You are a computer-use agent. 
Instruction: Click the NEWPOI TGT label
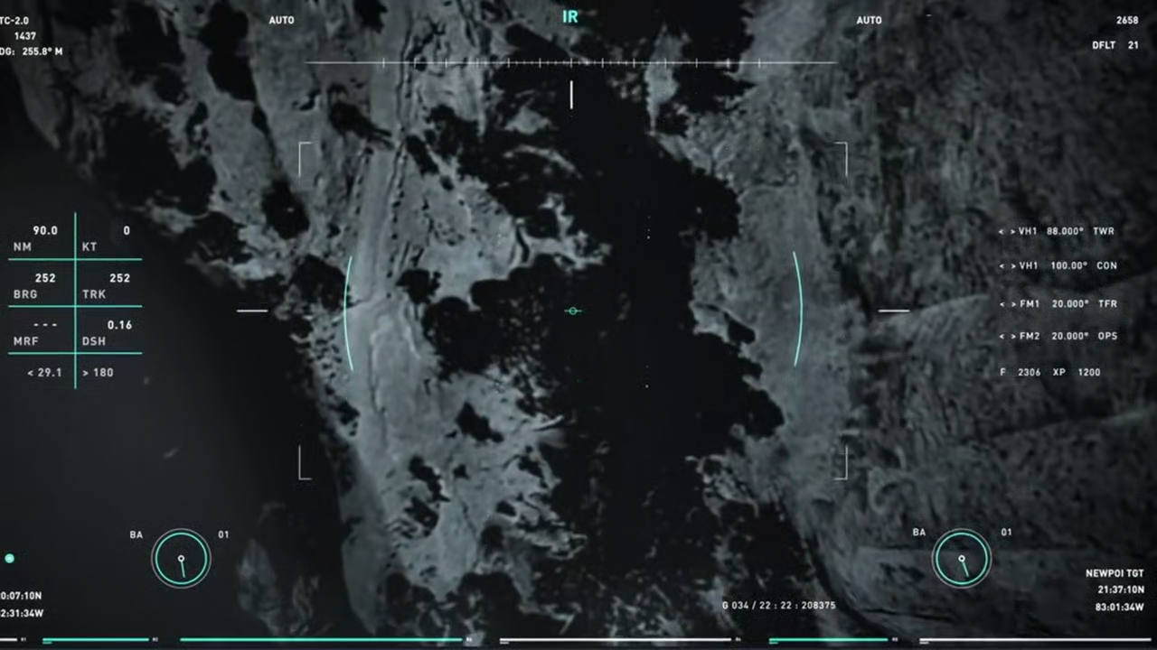click(1114, 573)
